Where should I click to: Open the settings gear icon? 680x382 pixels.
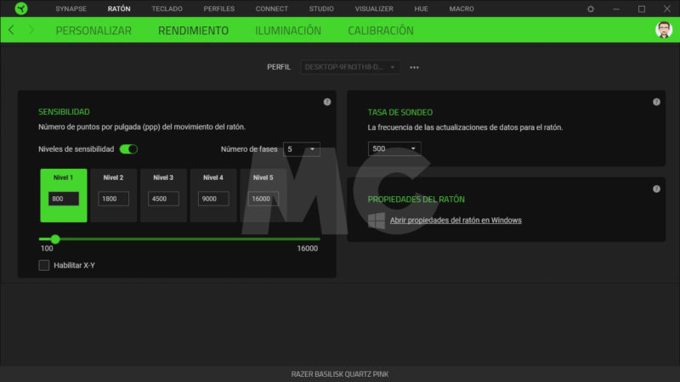(x=591, y=8)
